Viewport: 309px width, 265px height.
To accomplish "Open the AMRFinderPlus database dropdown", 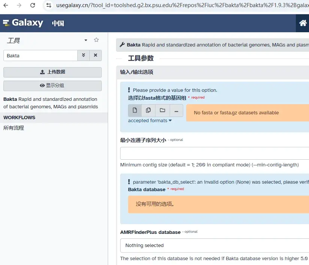I will 215,246.
